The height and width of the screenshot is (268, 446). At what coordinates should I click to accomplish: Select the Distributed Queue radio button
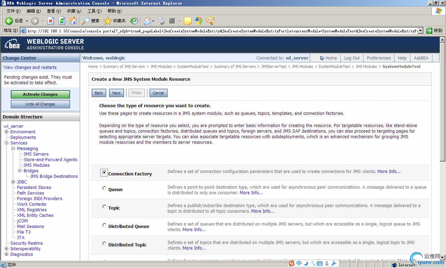[x=104, y=225]
